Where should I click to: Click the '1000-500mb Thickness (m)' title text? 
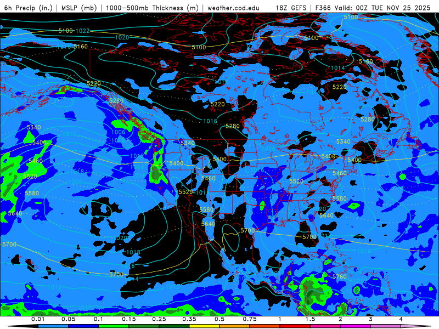152,8
